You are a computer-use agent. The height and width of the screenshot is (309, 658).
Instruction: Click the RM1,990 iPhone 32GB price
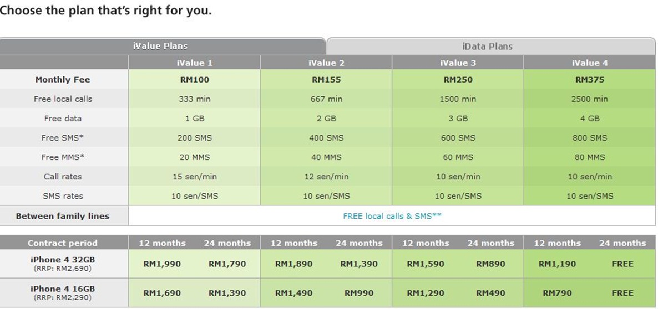pyautogui.click(x=162, y=264)
